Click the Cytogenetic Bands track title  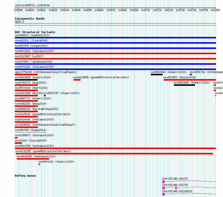point(30,19)
